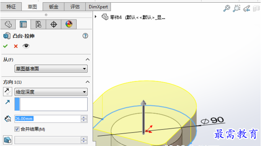
Task: Click the Previous View icon
Action: tap(246, 8)
